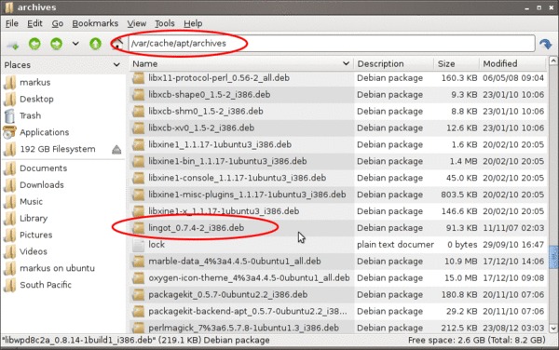Eject the 192 GB Filesystem volume
This screenshot has height=350, width=559.
(x=116, y=150)
